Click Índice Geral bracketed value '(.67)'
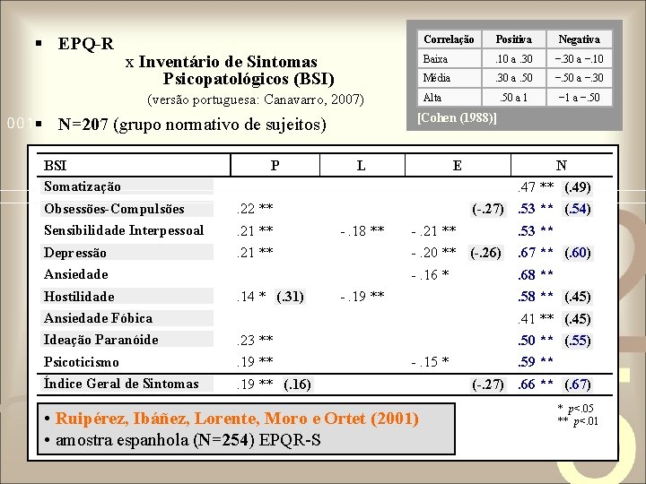The width and height of the screenshot is (646, 484). (x=578, y=385)
